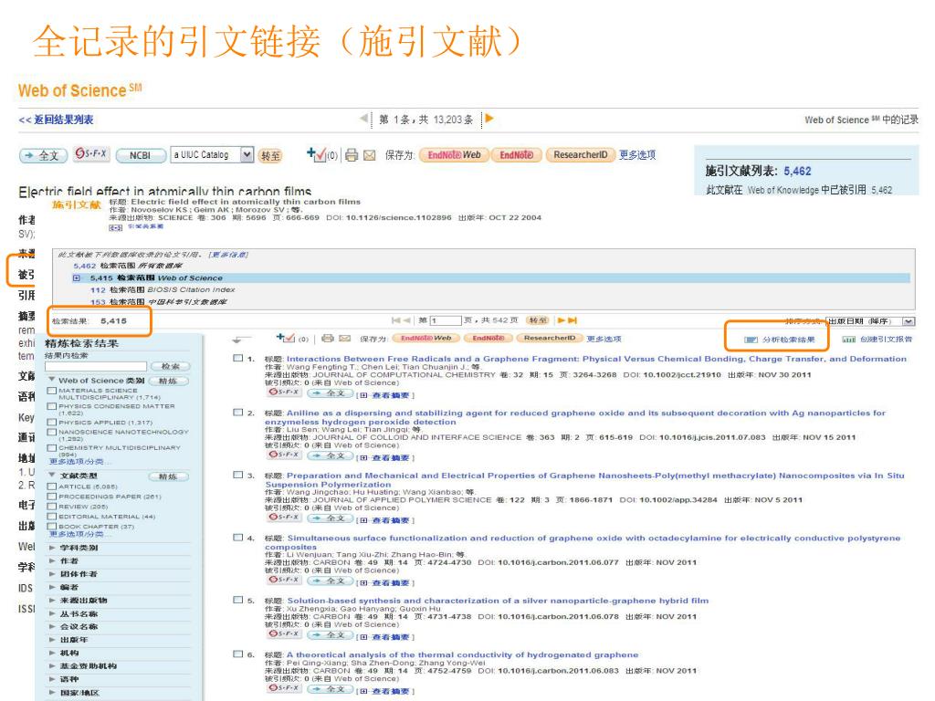Click S·F·X icon under result 1
935x701 pixels.
click(x=283, y=392)
